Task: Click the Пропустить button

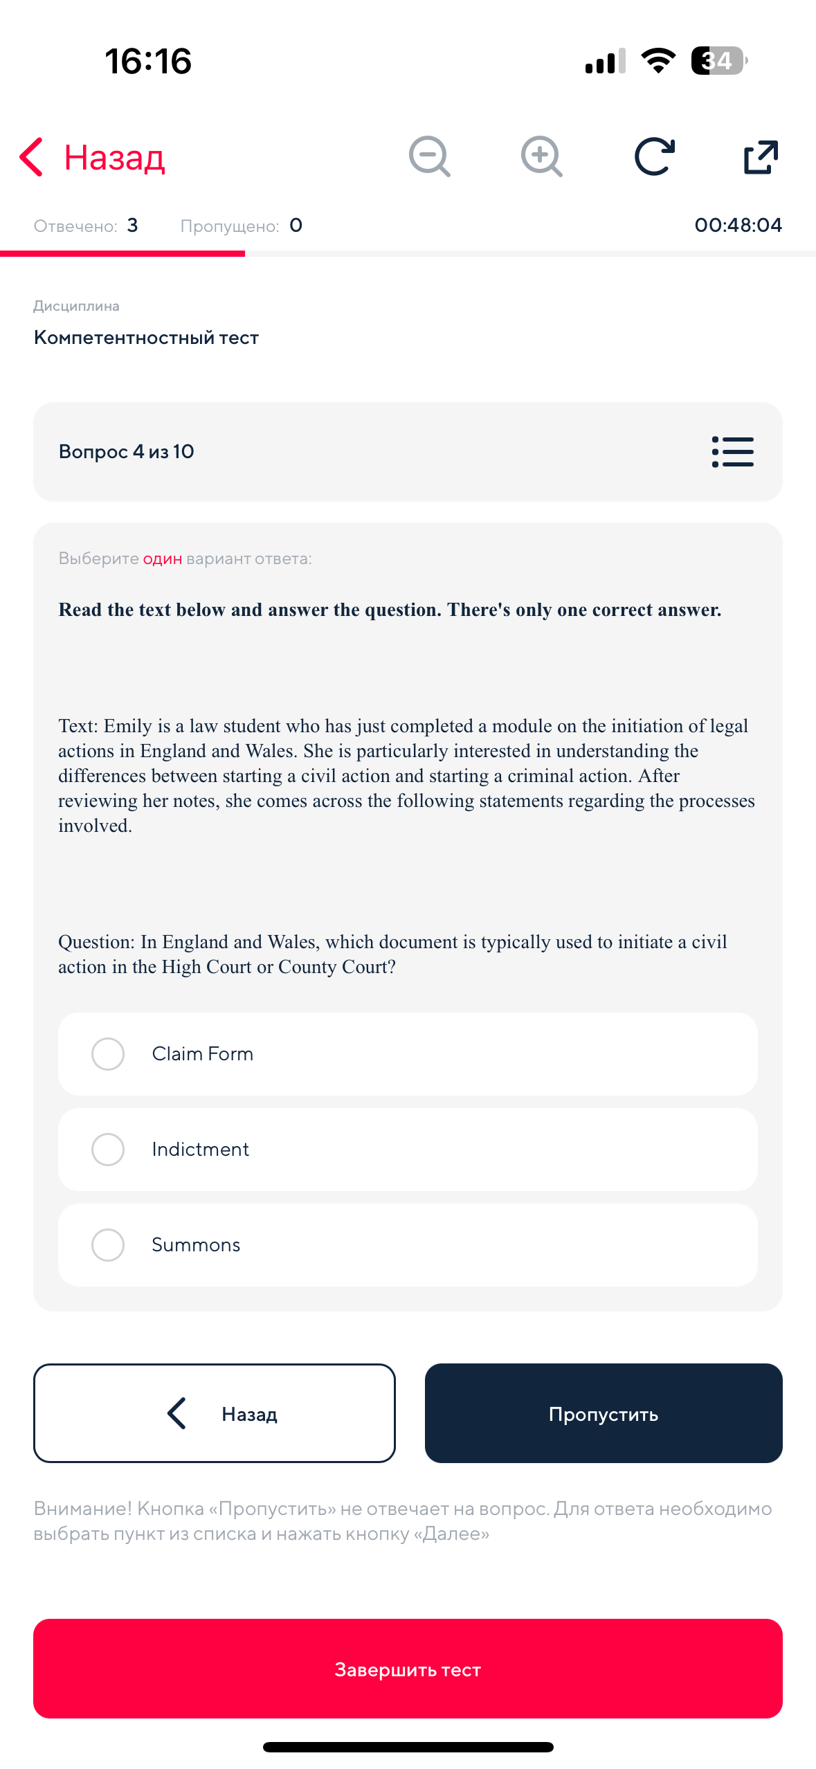Action: coord(604,1413)
